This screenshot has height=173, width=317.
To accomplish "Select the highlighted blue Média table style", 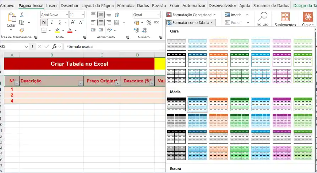I will [197, 104].
